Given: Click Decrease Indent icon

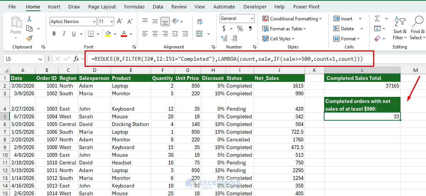Looking at the screenshot, I should (x=175, y=34).
